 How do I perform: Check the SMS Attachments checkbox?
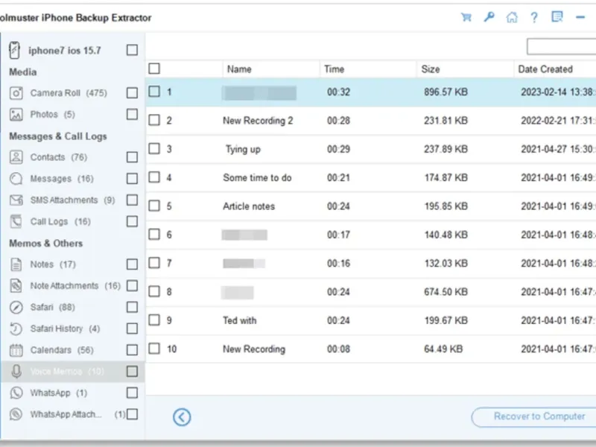pos(132,200)
